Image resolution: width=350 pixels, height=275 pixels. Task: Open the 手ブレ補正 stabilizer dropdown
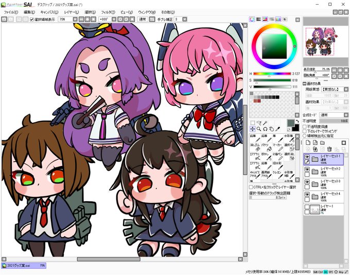point(185,20)
